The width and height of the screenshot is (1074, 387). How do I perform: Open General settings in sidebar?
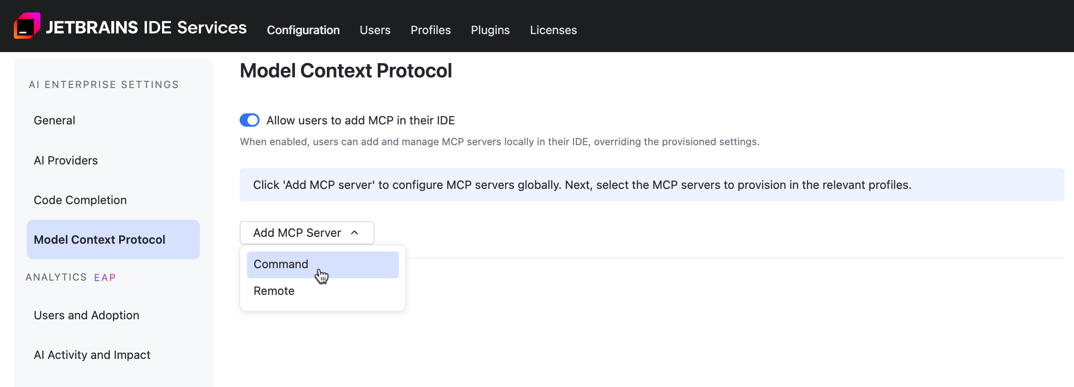(54, 121)
